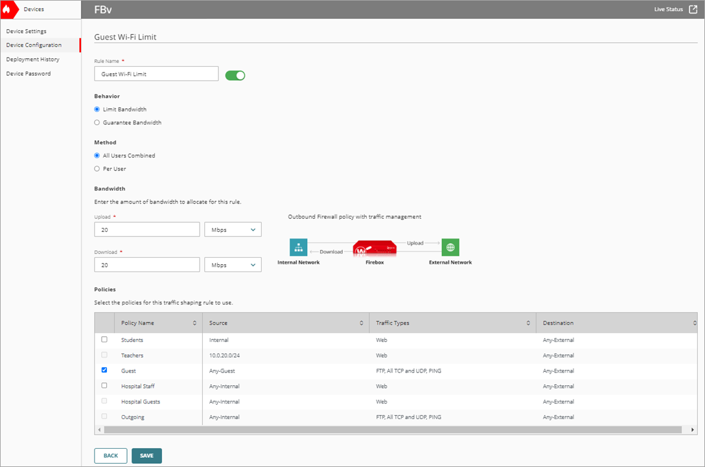The width and height of the screenshot is (705, 467).
Task: Click the BACK button
Action: click(110, 455)
